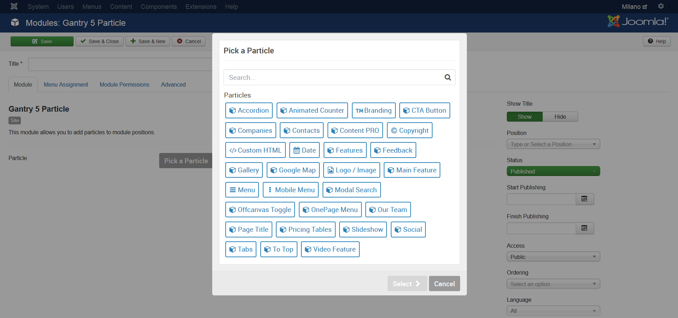Viewport: 678px width, 318px height.
Task: Choose the Date particle with calendar icon
Action: click(304, 150)
